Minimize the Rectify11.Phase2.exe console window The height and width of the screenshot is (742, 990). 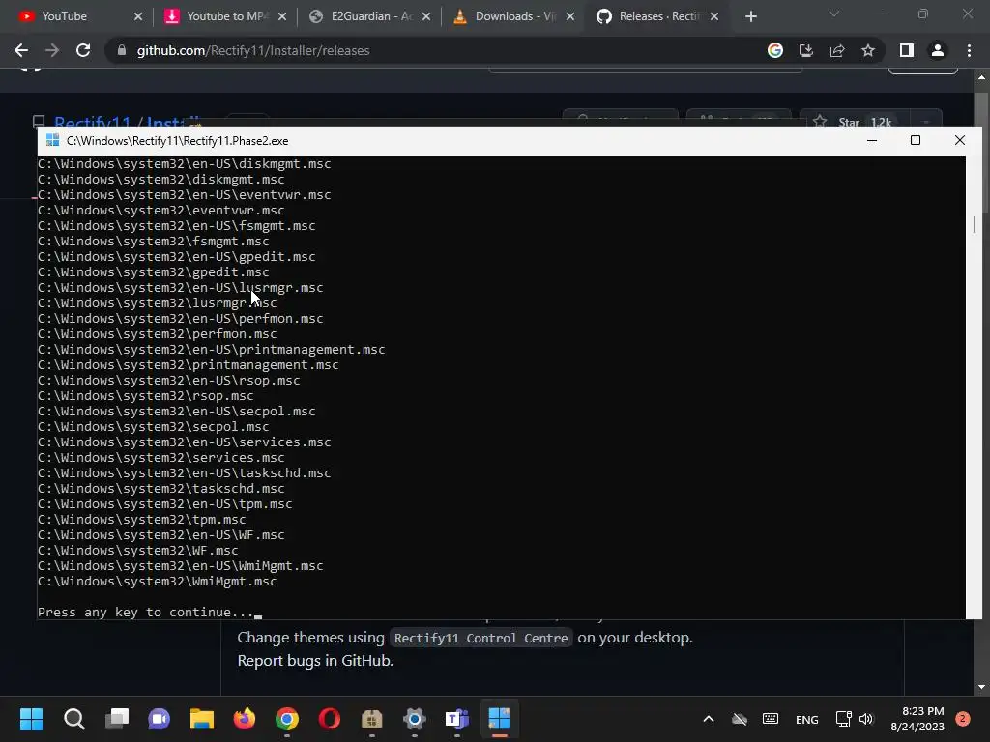click(872, 141)
